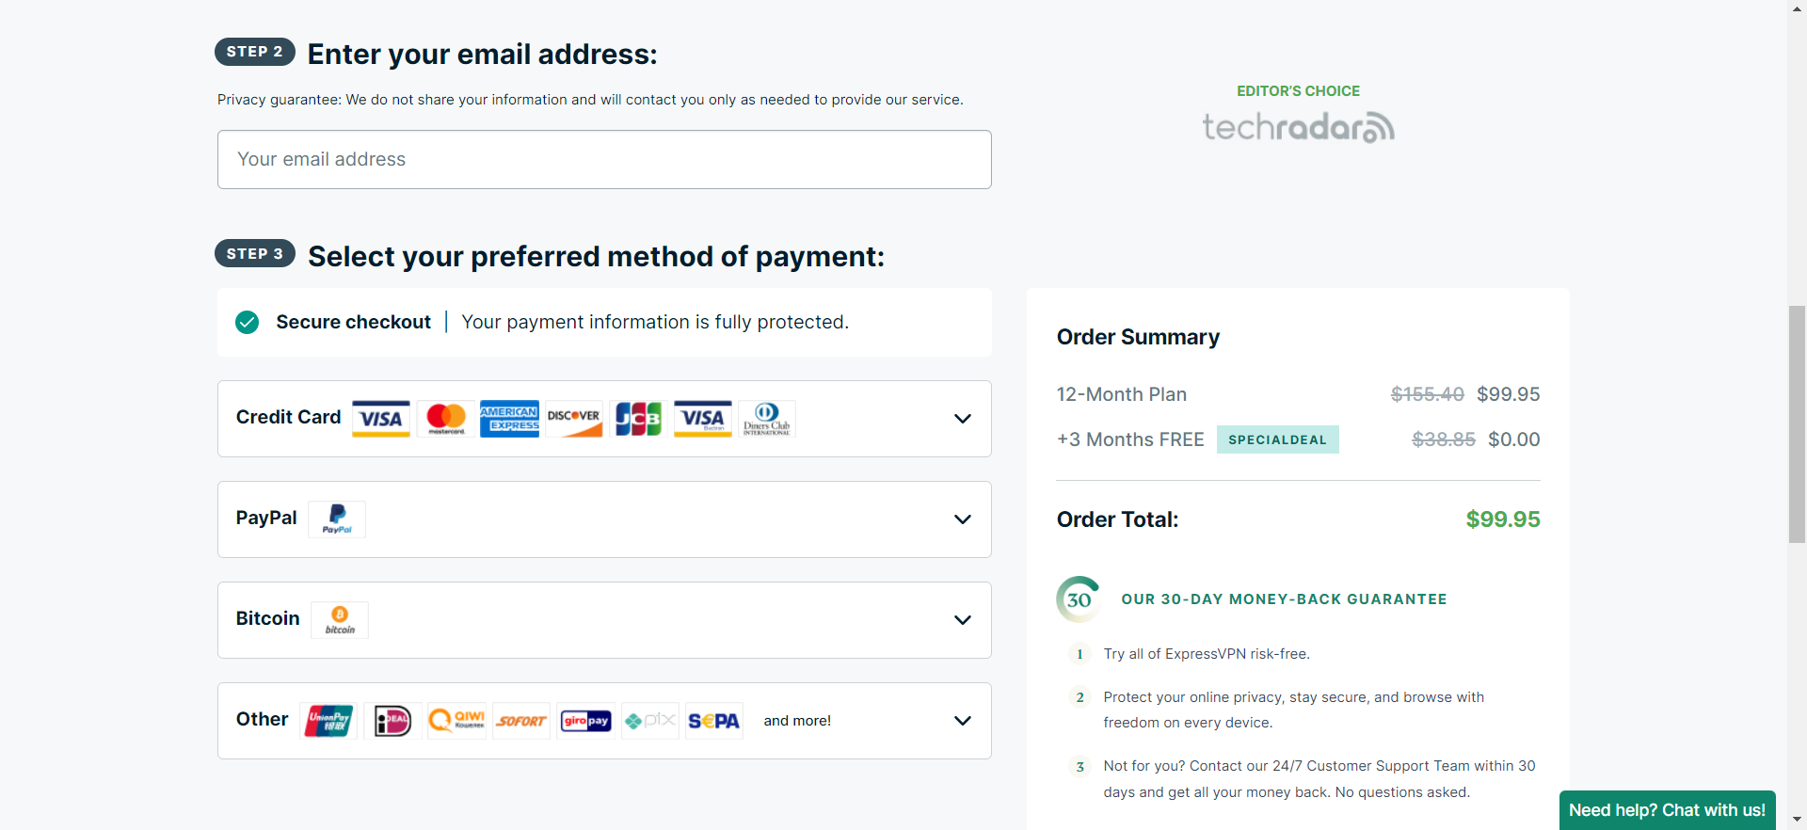Screen dimensions: 1807x830
Task: Click the SPECIALDEAL coupon badge
Action: [1277, 439]
